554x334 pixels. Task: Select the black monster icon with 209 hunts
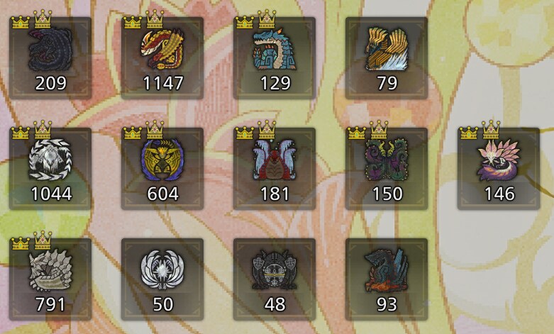click(50, 50)
